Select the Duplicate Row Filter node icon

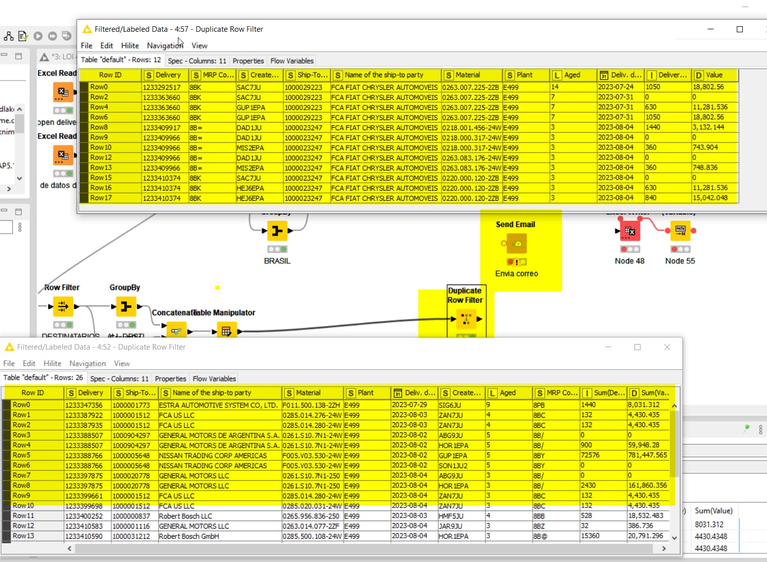point(466,319)
